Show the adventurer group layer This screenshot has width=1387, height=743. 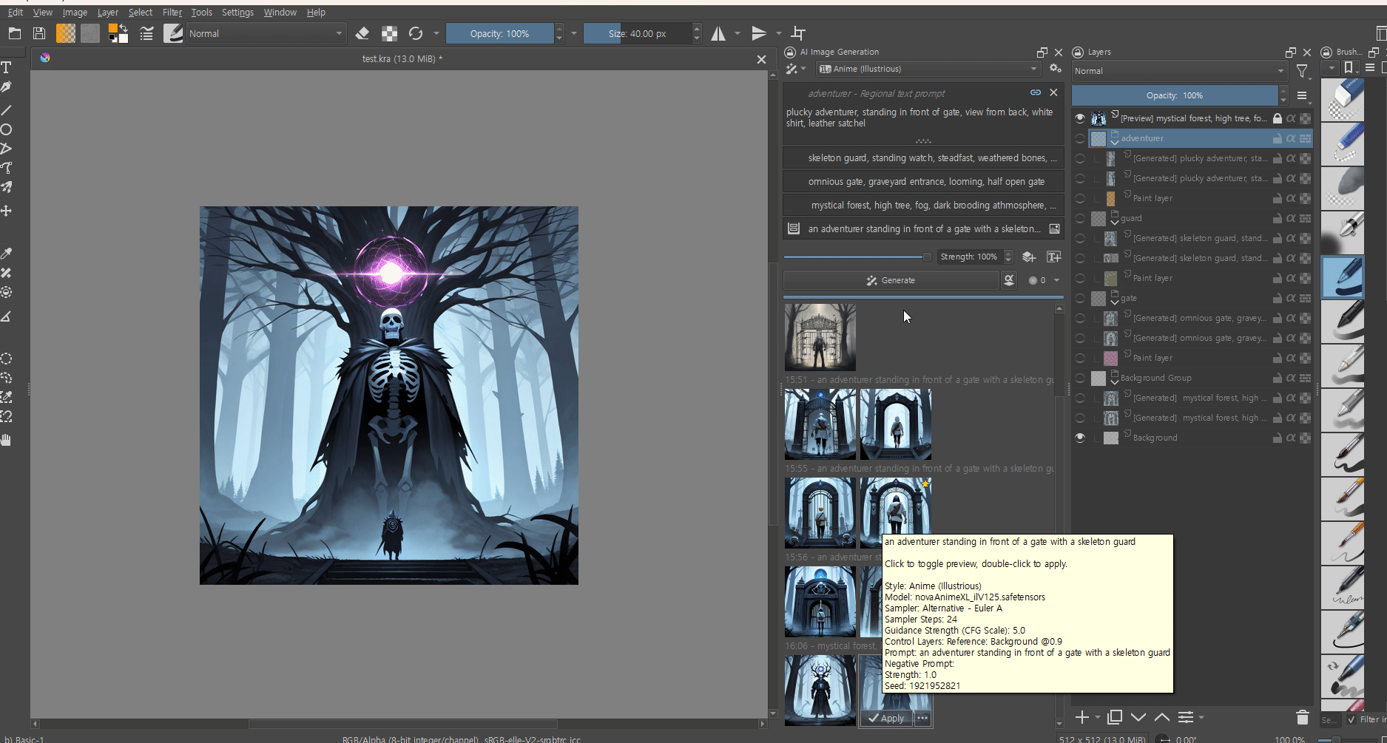coord(1080,138)
